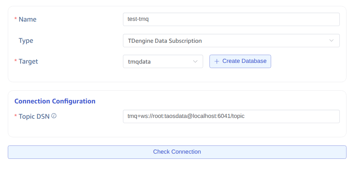Click the Name field label

tap(27, 19)
